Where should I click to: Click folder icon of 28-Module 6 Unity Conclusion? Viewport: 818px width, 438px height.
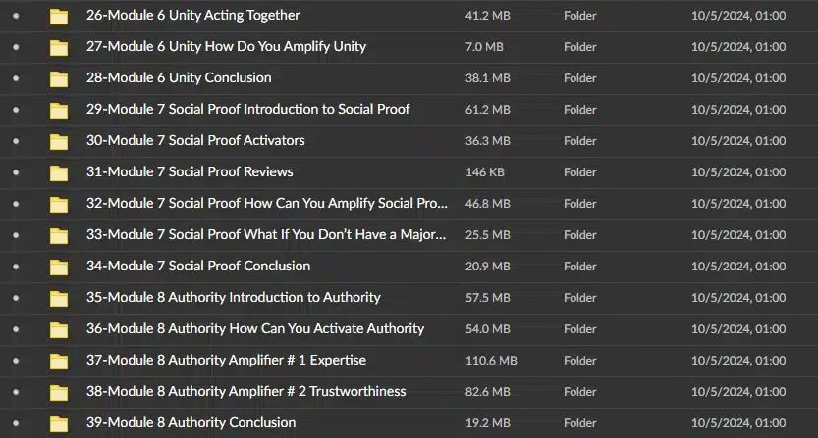pos(59,79)
